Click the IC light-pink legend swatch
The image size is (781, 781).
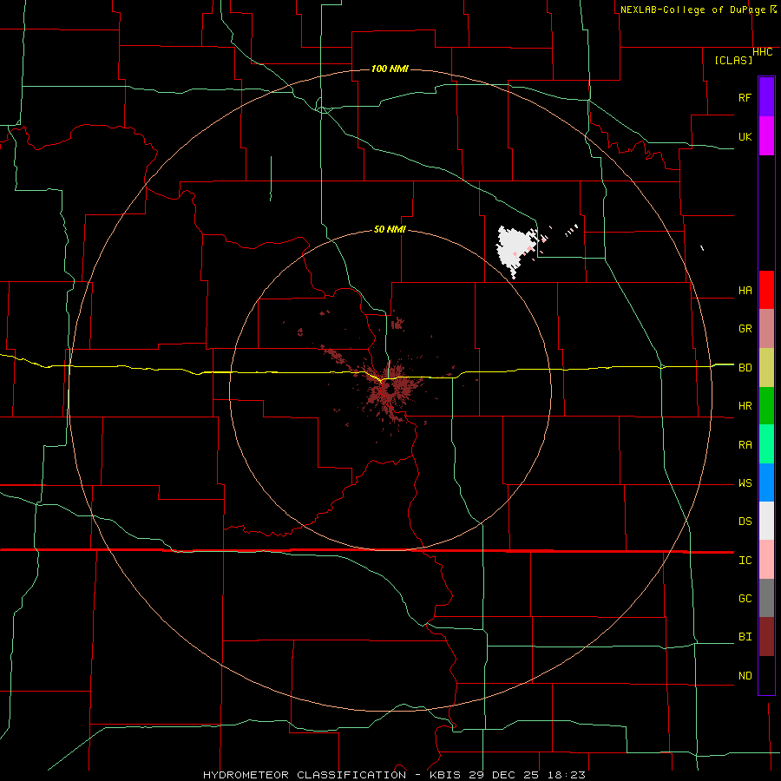click(x=766, y=560)
